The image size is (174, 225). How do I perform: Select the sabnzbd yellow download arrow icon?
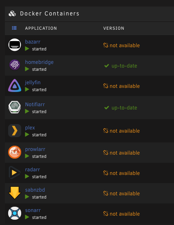[15, 193]
